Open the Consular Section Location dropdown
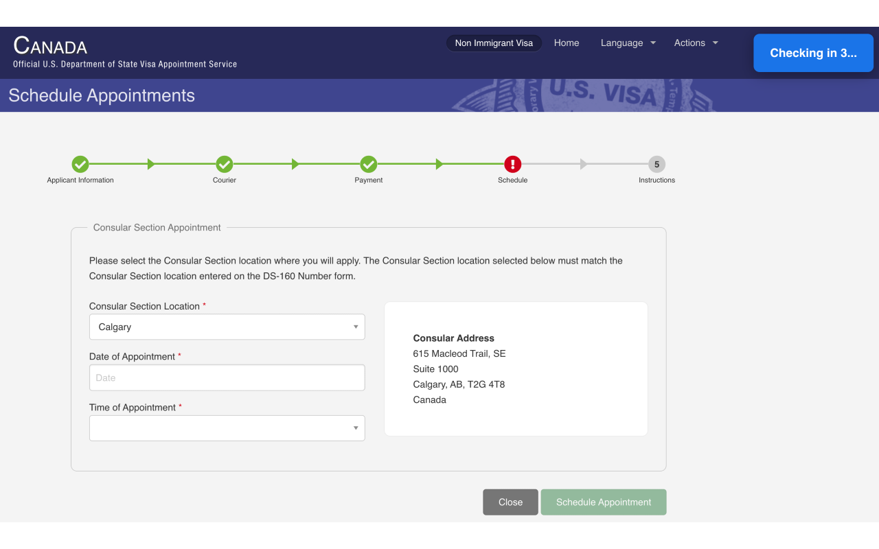 (227, 327)
